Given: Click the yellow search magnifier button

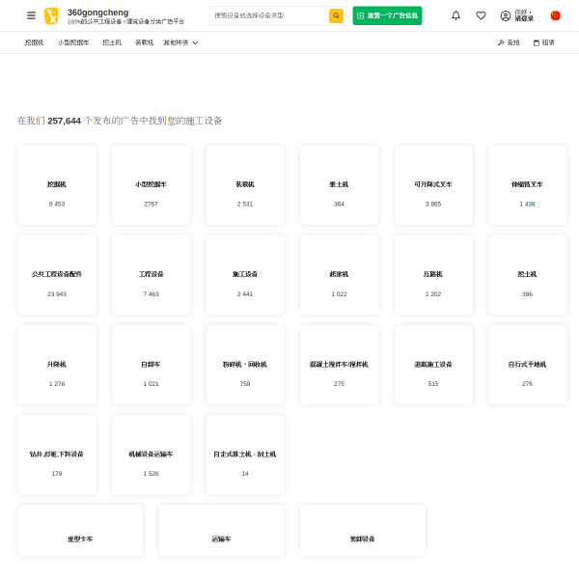Looking at the screenshot, I should pos(336,15).
